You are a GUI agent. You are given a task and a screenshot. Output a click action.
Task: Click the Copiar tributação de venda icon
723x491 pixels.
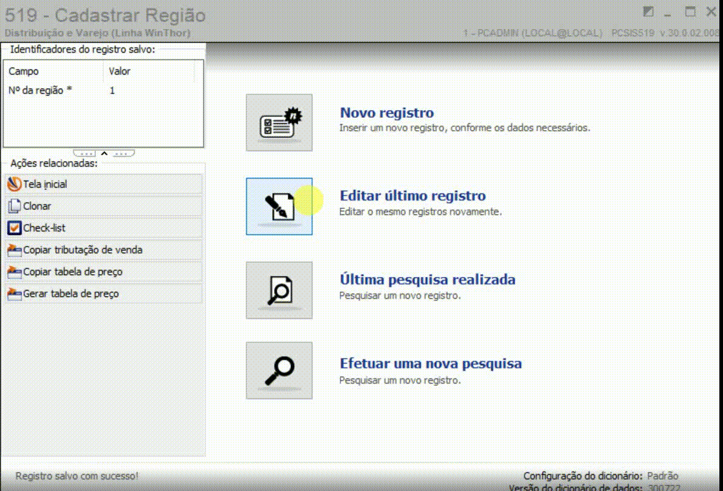15,250
